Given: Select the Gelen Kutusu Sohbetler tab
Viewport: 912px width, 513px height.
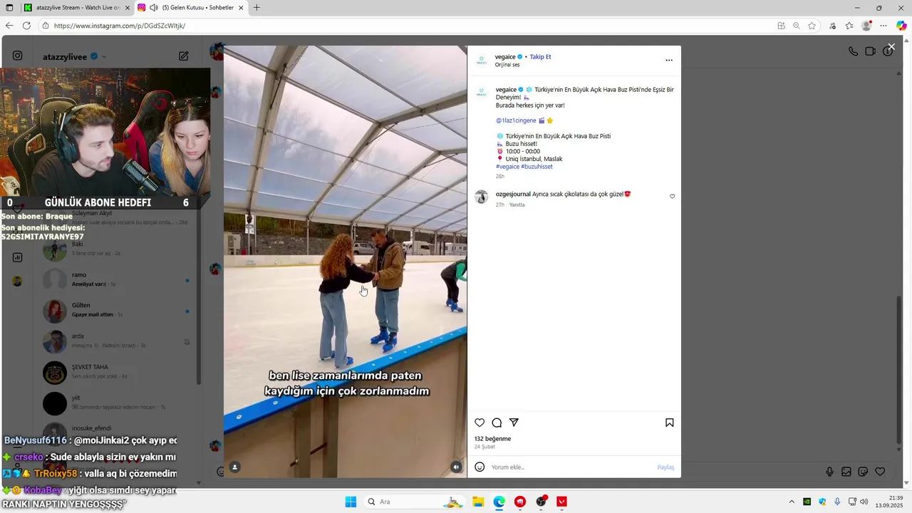Looking at the screenshot, I should [x=191, y=8].
